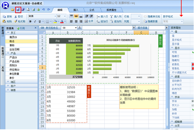
Task: Align text right
Action: [x=81, y=21]
